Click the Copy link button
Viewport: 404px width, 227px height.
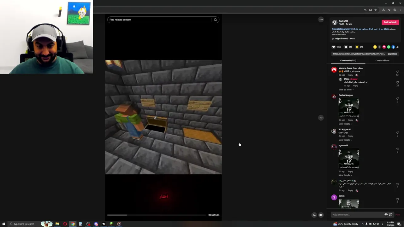coord(392,54)
